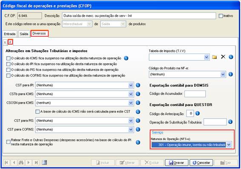This screenshot has height=169, width=241.
Task: Click the Gravar button
Action: [176, 163]
